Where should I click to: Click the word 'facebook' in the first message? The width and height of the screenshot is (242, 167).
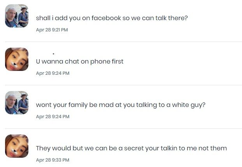click(x=106, y=18)
